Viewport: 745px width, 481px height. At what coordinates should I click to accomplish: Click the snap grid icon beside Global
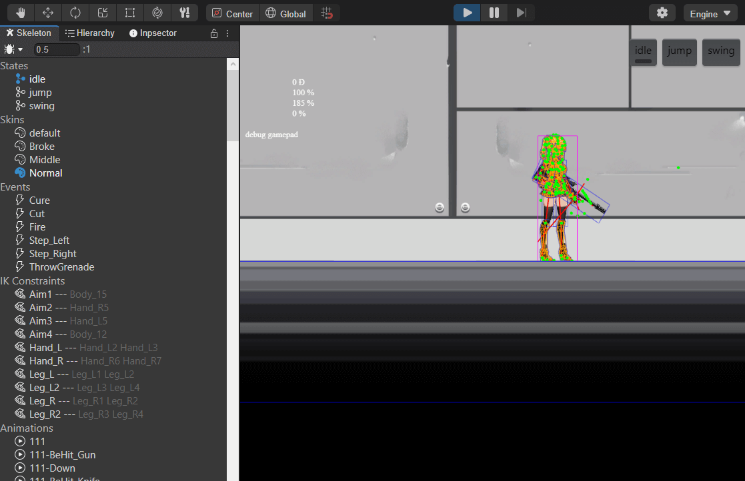click(327, 12)
